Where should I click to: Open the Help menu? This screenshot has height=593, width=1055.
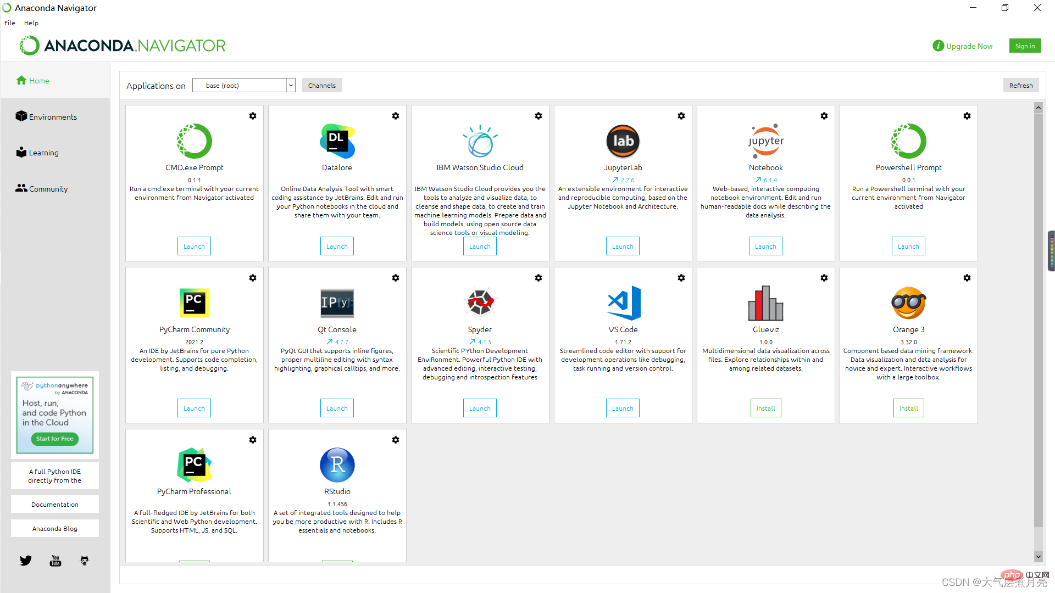point(31,23)
